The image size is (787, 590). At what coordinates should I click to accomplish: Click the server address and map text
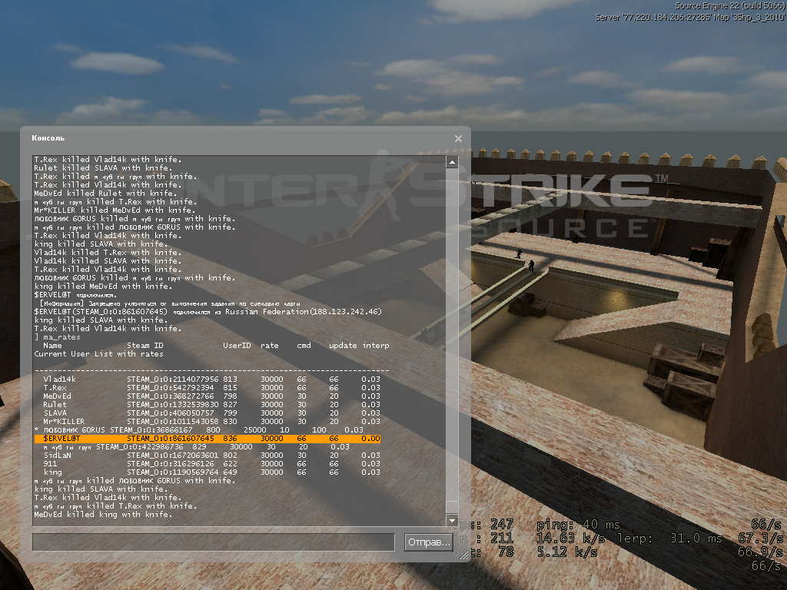point(690,18)
